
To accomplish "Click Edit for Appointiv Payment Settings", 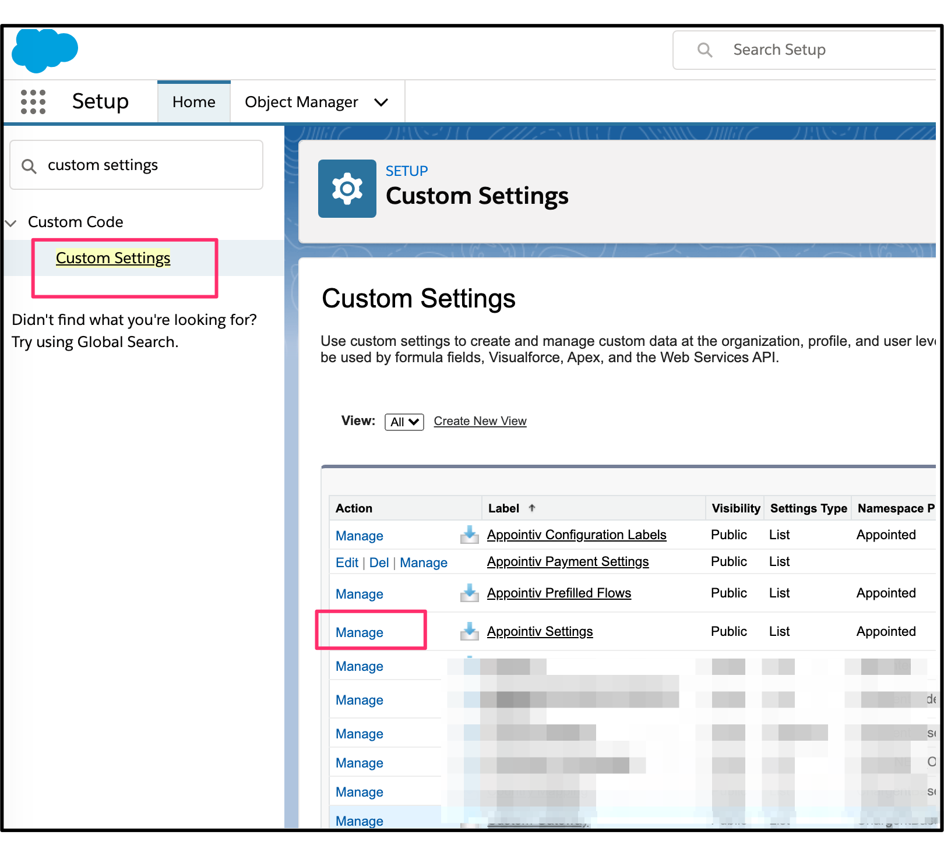I will (x=347, y=563).
